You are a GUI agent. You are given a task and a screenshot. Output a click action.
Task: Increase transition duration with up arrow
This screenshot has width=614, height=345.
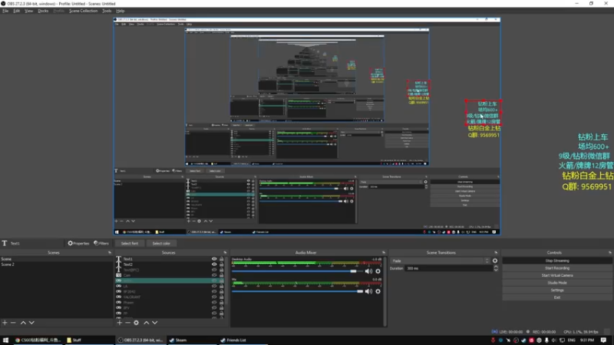coord(496,267)
